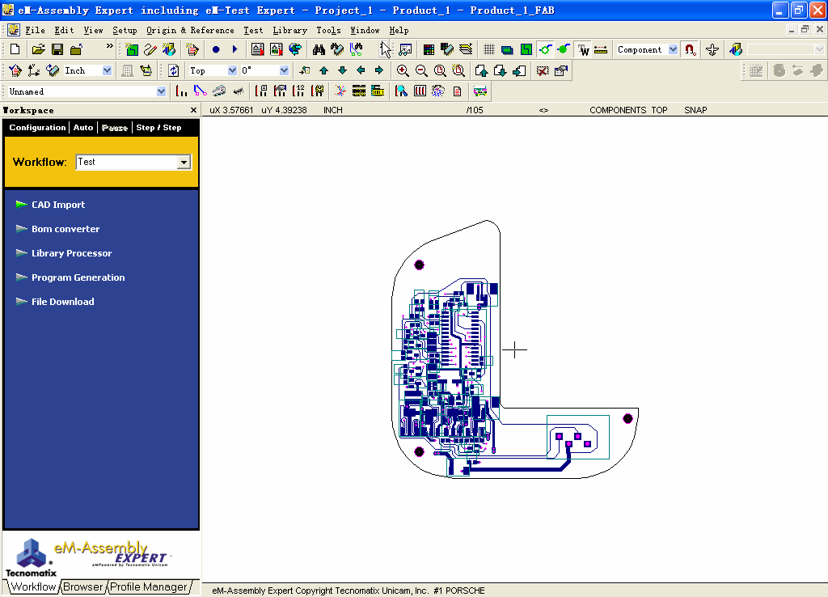828x597 pixels.
Task: Click the CAD Import workflow step
Action: (x=58, y=205)
